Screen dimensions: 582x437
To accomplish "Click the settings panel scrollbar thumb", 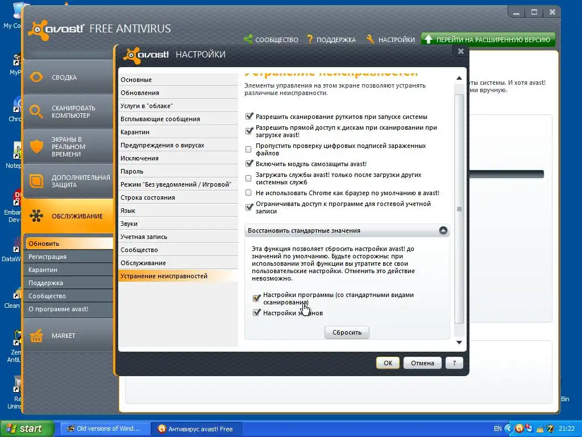I will click(x=459, y=209).
